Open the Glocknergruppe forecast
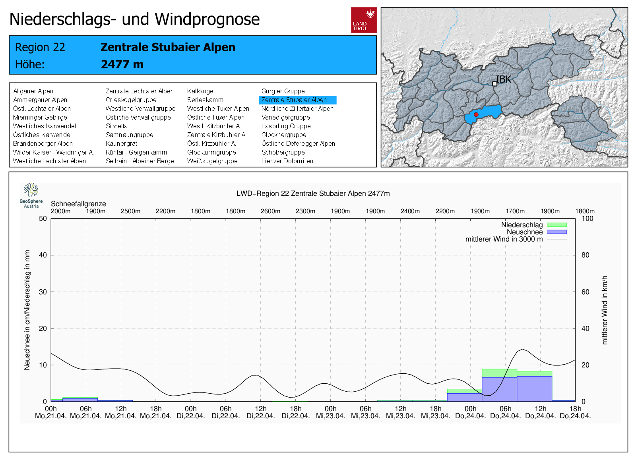 [284, 135]
